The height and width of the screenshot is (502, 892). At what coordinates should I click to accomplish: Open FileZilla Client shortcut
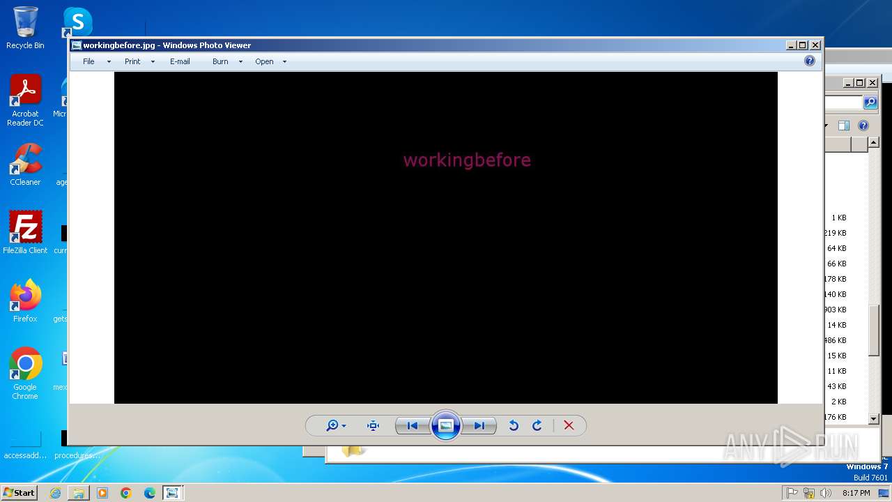[x=25, y=232]
